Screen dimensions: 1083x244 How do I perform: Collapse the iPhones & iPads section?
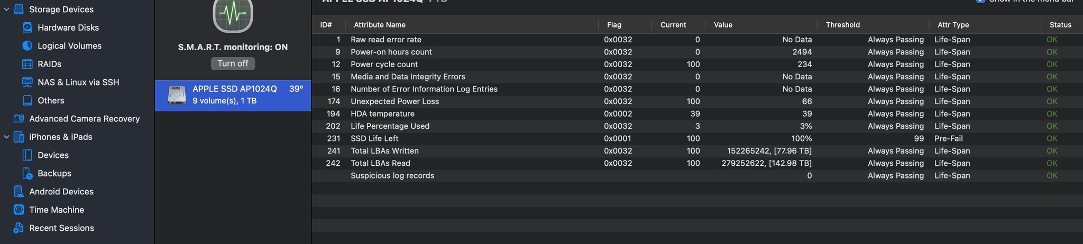(x=6, y=137)
